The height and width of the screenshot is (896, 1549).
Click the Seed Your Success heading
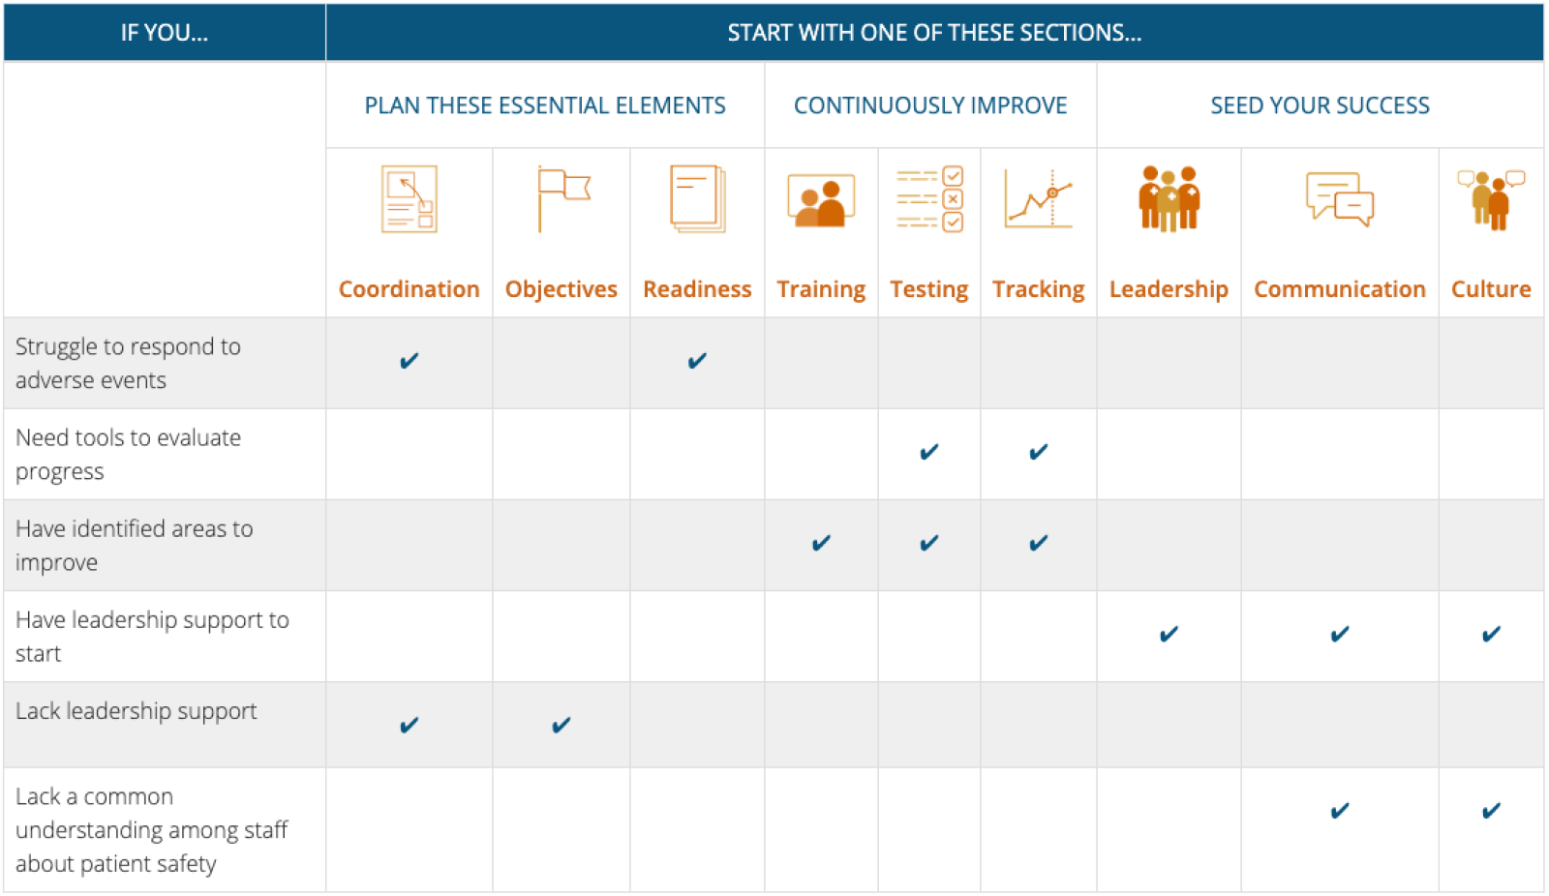pos(1320,105)
